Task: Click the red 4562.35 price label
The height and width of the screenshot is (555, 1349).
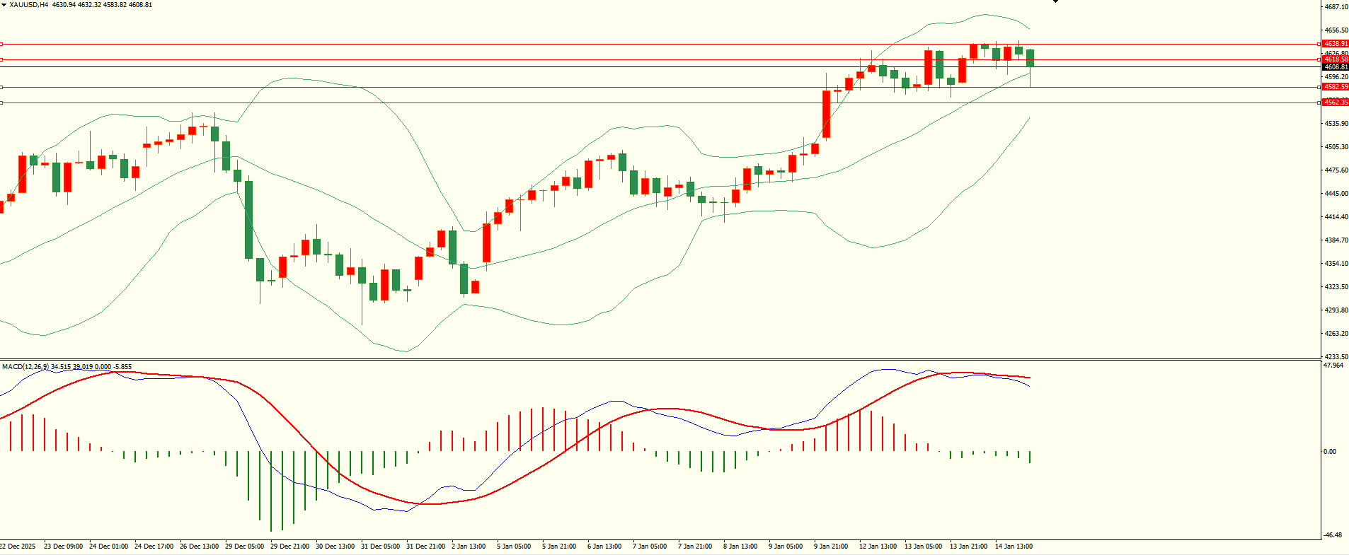Action: click(x=1336, y=103)
